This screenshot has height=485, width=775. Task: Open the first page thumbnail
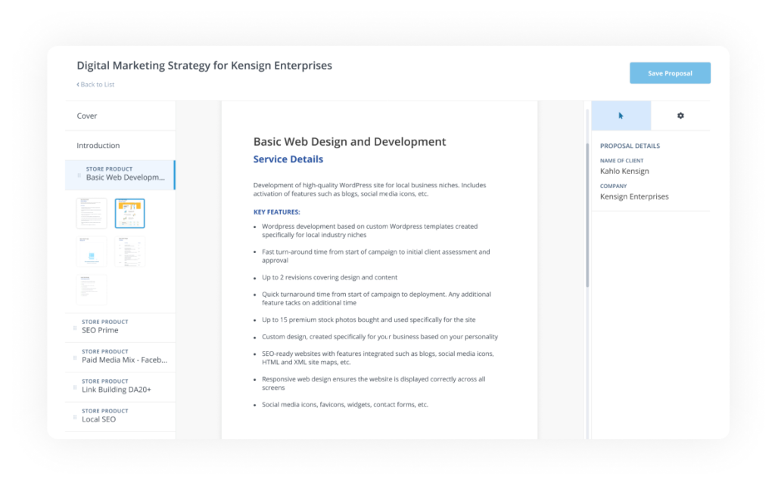[x=92, y=214]
